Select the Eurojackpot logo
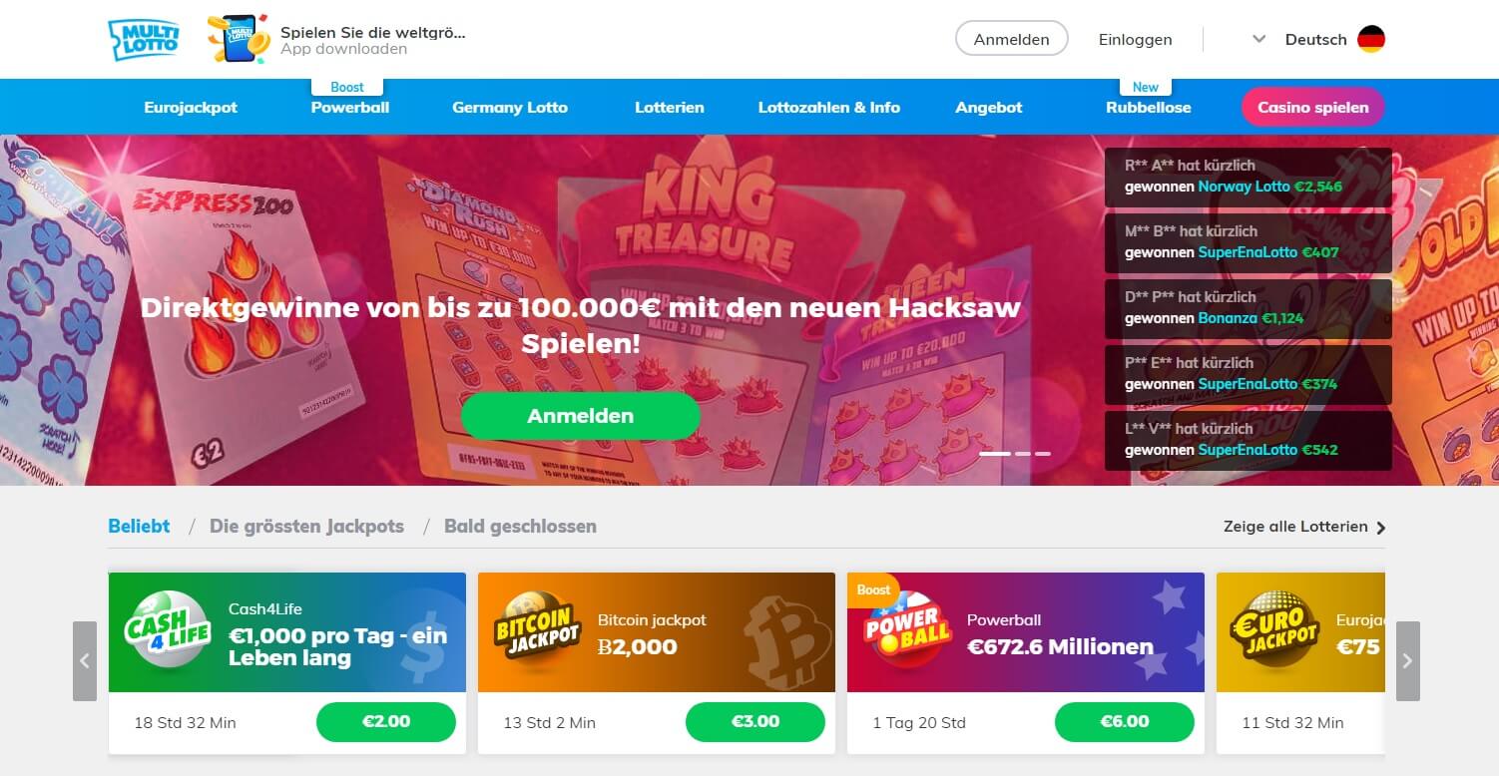Image resolution: width=1499 pixels, height=776 pixels. pyautogui.click(x=1274, y=631)
